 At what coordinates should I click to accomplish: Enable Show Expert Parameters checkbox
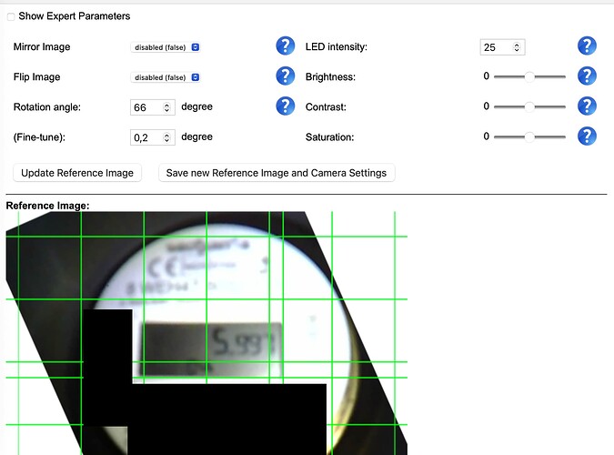pos(12,16)
